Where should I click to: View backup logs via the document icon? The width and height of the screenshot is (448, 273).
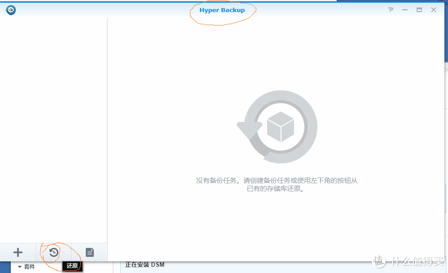pyautogui.click(x=89, y=252)
